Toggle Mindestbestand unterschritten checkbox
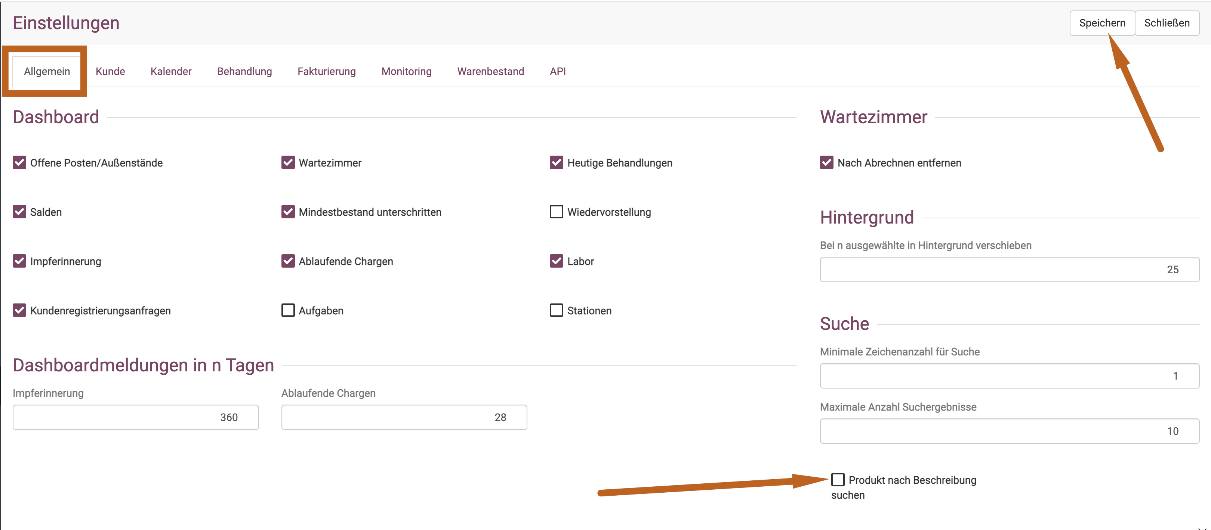Viewport: 1211px width, 530px height. tap(288, 212)
